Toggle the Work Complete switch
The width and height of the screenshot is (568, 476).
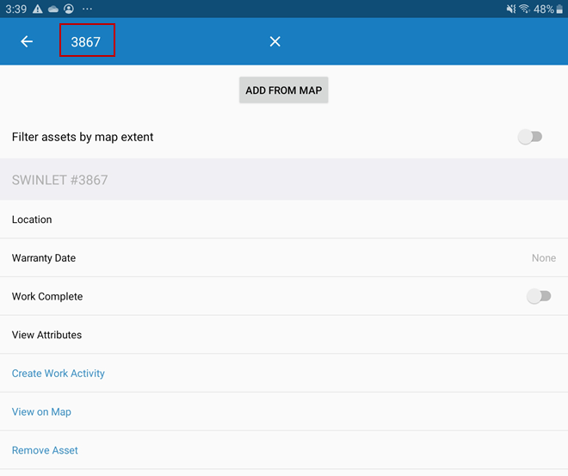point(539,296)
